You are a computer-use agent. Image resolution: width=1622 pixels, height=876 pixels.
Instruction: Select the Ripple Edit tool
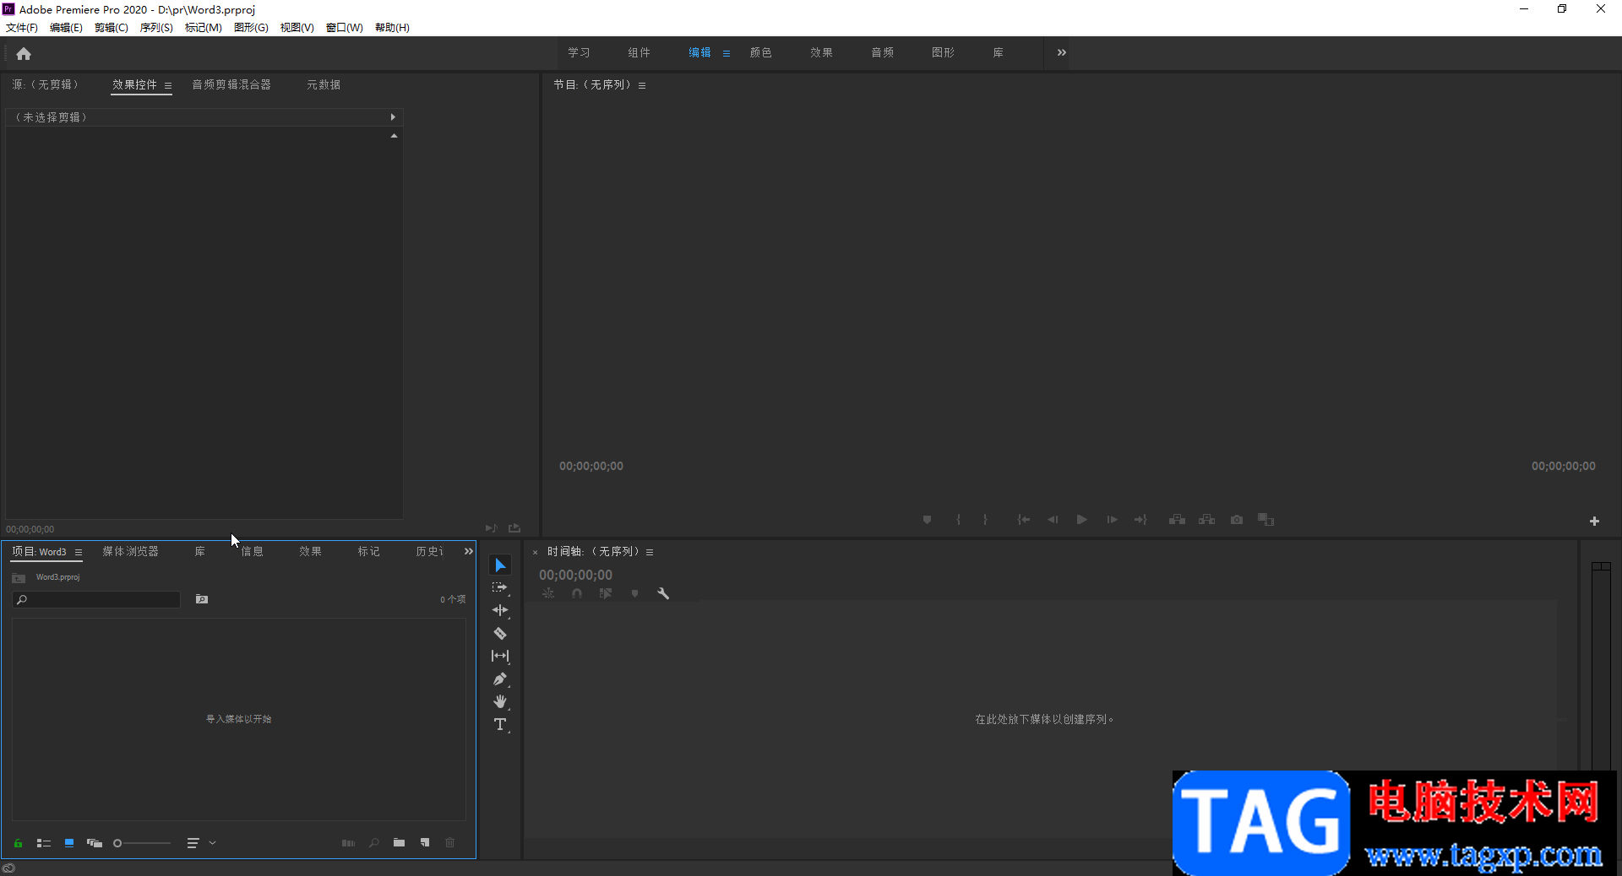[500, 610]
